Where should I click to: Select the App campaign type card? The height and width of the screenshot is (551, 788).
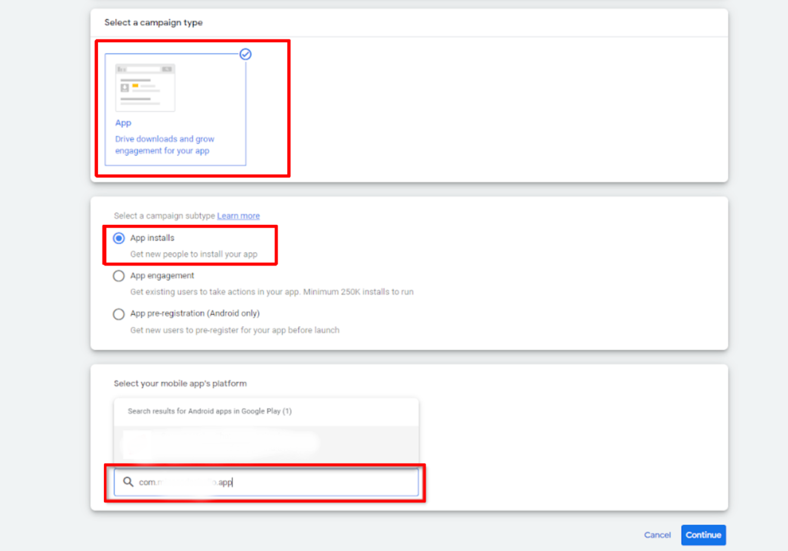click(x=176, y=110)
